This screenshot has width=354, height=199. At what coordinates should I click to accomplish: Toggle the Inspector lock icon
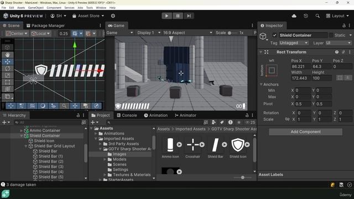point(343,25)
